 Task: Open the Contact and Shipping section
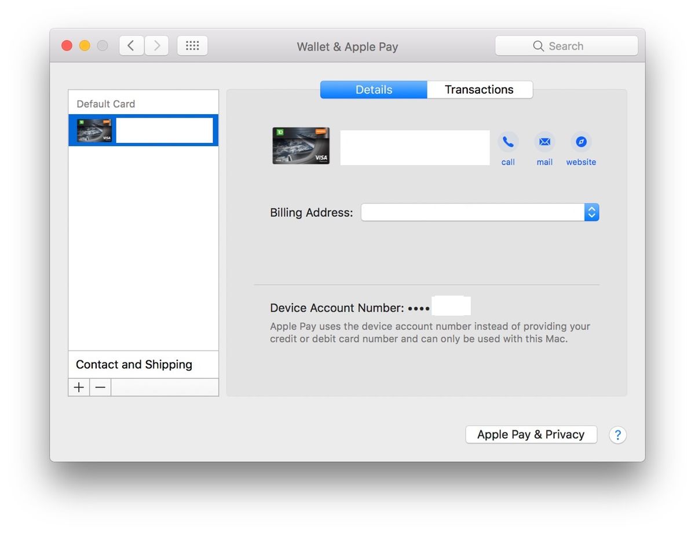[134, 364]
